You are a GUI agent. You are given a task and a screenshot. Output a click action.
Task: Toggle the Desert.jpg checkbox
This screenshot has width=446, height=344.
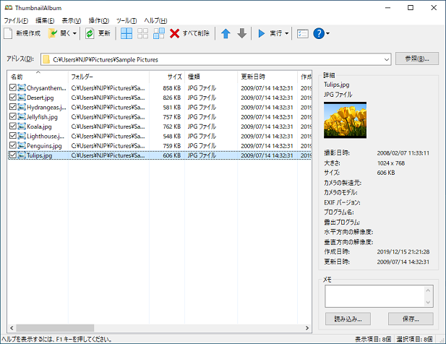tap(13, 97)
